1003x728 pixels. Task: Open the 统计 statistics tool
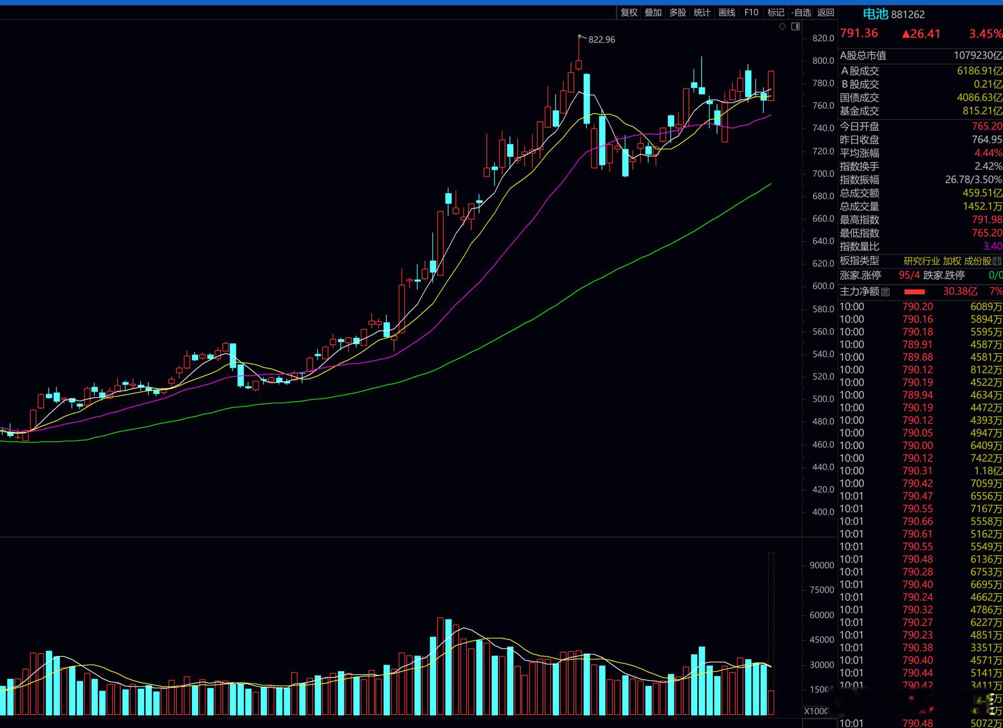(x=702, y=13)
